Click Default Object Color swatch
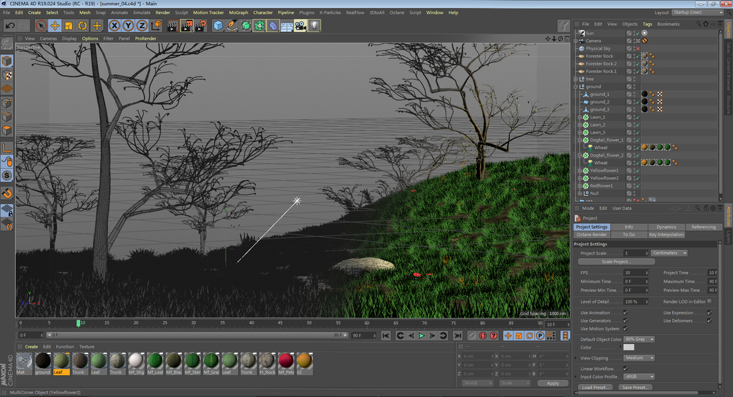Image resolution: width=733 pixels, height=397 pixels. pos(629,347)
